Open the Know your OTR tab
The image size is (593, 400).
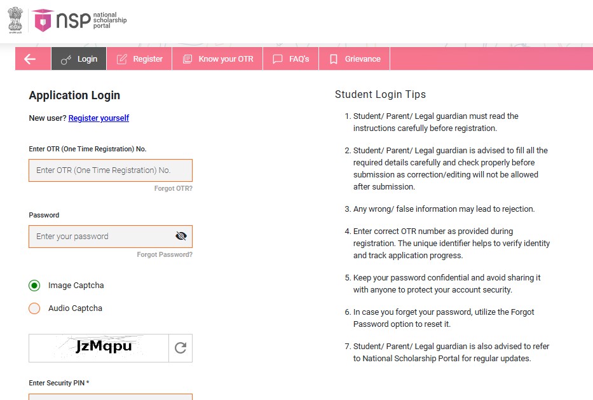coord(217,59)
